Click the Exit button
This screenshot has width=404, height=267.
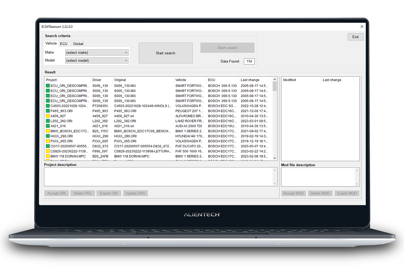pos(355,37)
